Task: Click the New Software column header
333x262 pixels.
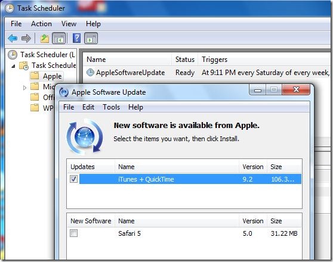Action: click(91, 221)
